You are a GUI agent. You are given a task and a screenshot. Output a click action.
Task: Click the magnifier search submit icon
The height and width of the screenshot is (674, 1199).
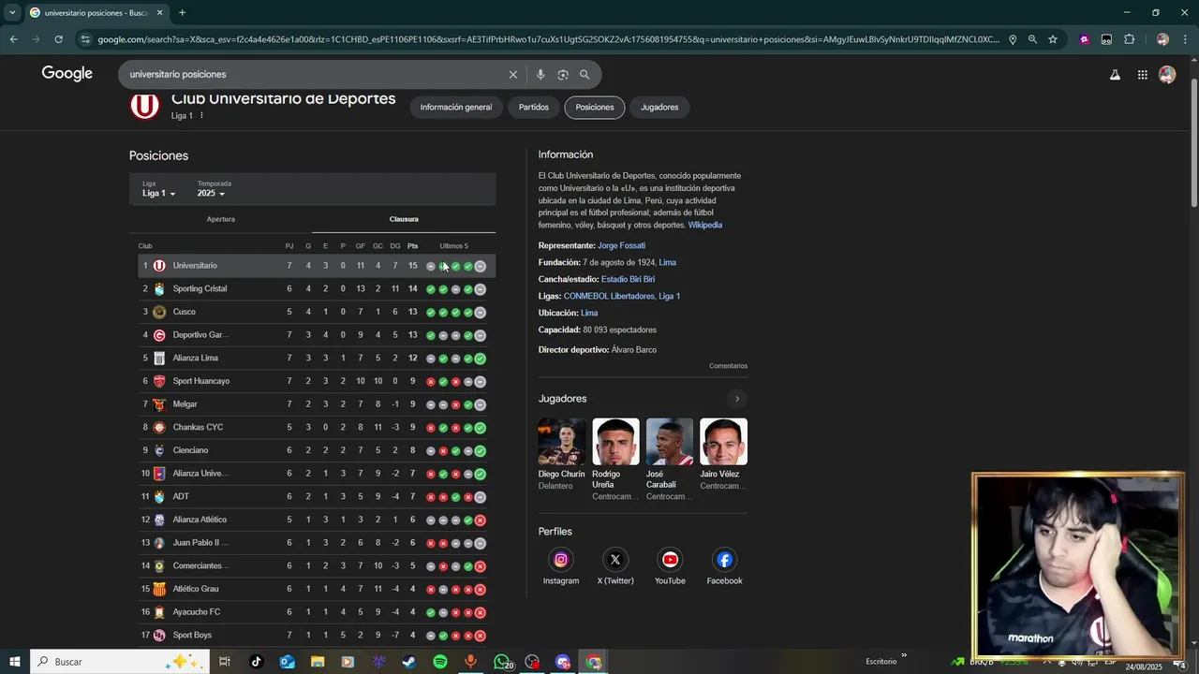coord(585,75)
